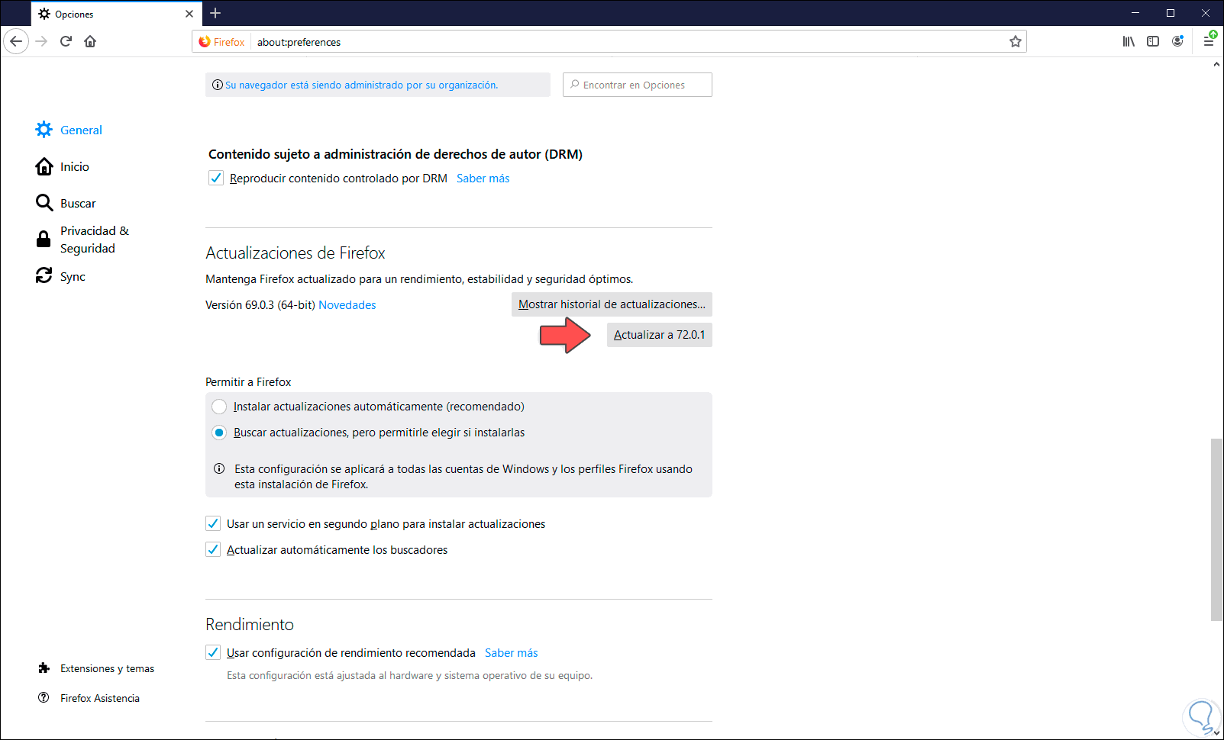Uncheck Reproducir contenido controlado por DRM

[x=216, y=179]
